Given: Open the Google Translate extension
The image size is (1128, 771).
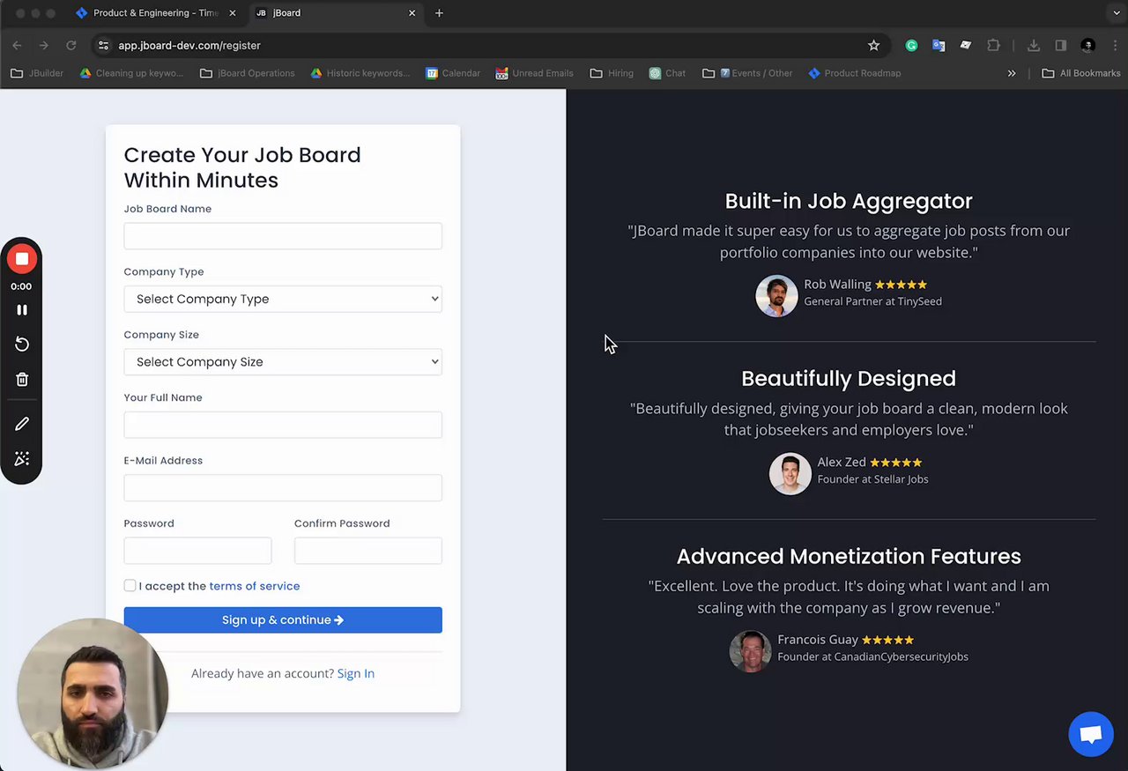Looking at the screenshot, I should (939, 45).
